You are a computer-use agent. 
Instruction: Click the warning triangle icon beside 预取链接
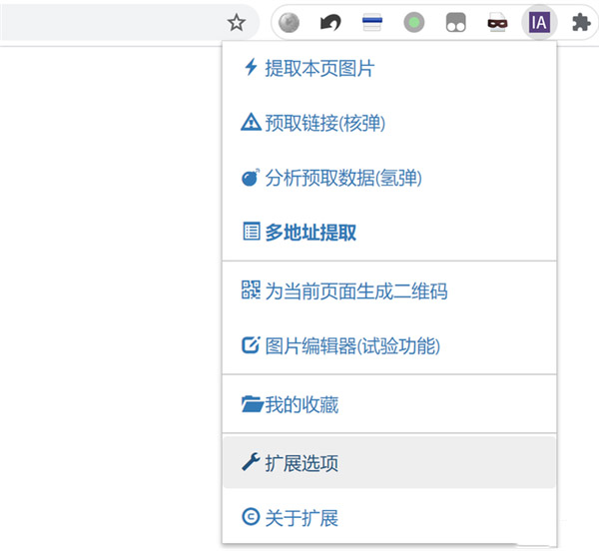click(251, 122)
